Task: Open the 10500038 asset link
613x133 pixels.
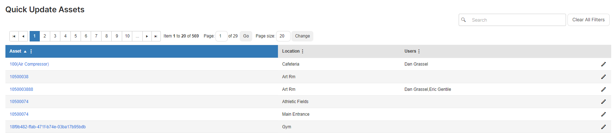Action: 19,77
